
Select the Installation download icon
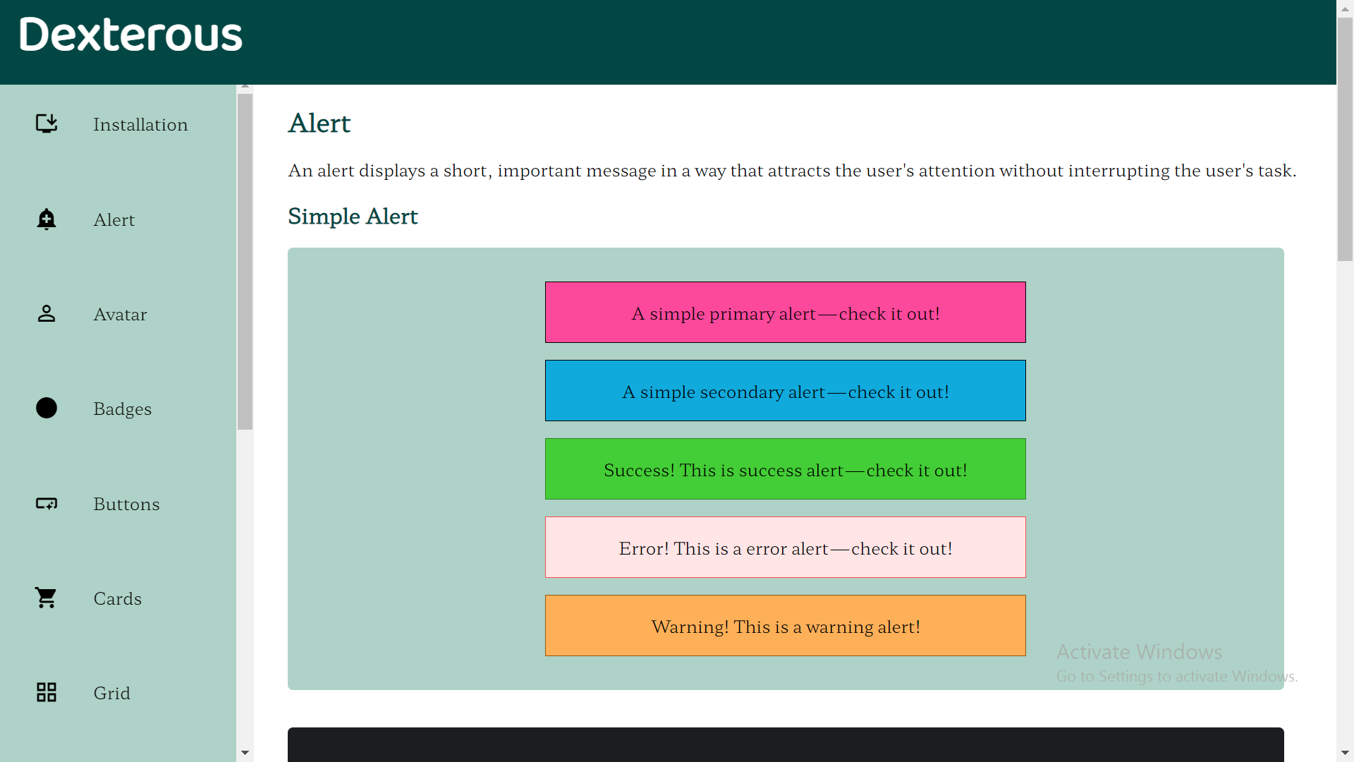click(x=46, y=123)
